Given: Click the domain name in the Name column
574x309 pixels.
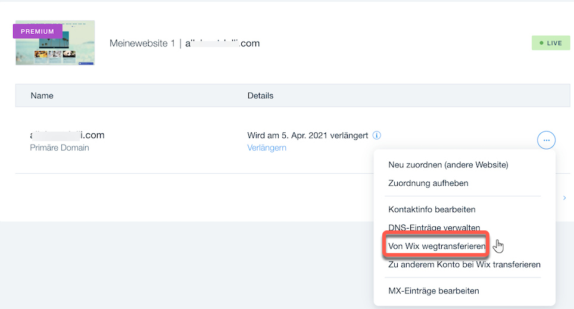Looking at the screenshot, I should tap(67, 135).
